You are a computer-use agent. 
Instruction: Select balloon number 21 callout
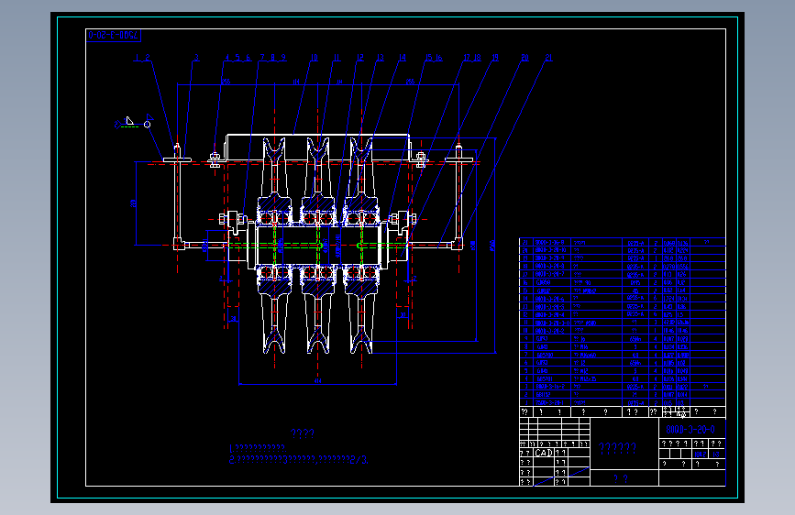548,58
